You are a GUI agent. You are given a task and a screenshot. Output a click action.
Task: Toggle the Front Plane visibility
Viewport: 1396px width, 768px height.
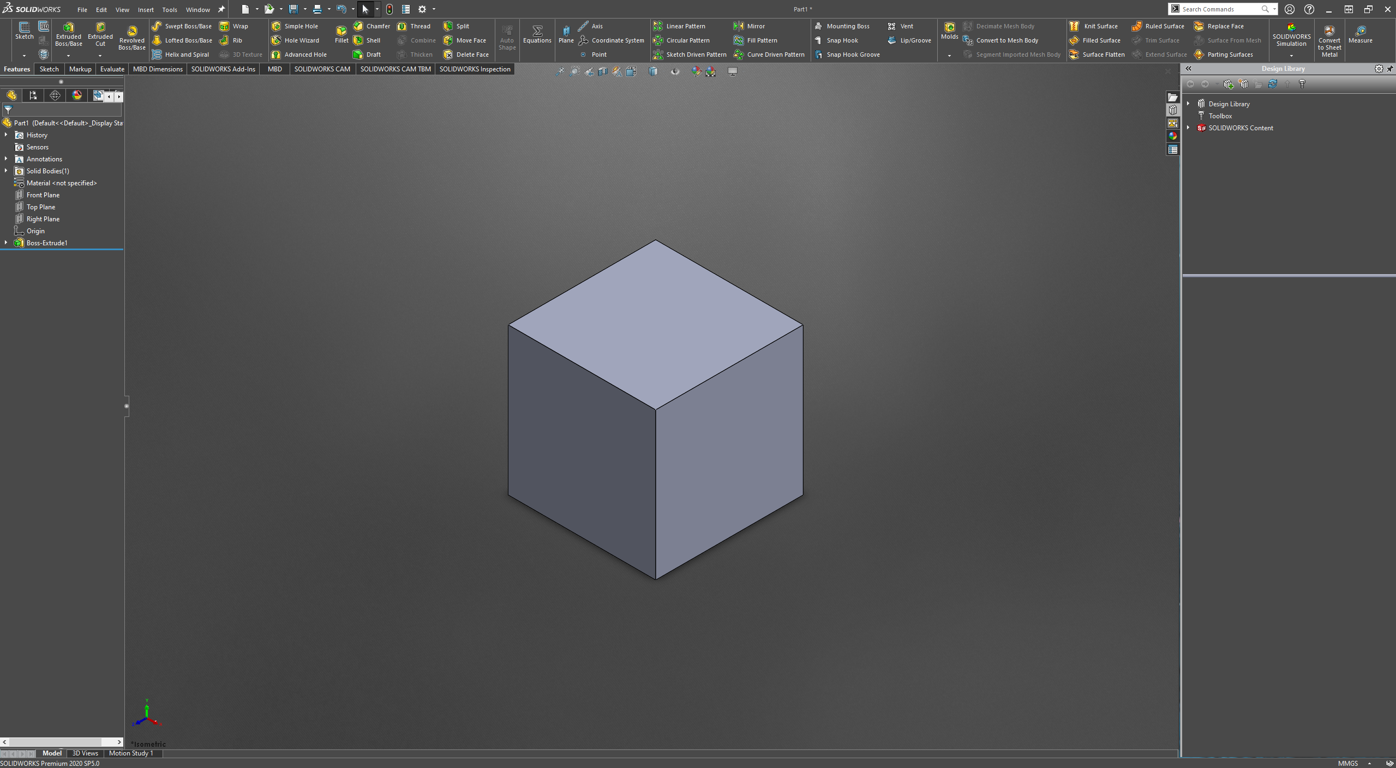pos(43,195)
